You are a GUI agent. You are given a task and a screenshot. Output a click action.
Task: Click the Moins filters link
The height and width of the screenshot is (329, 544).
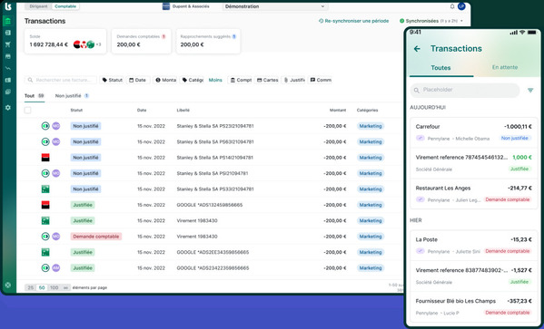[x=215, y=80]
